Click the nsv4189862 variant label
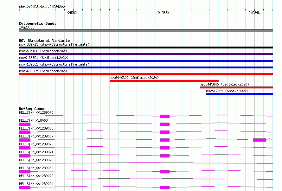 pos(54,64)
